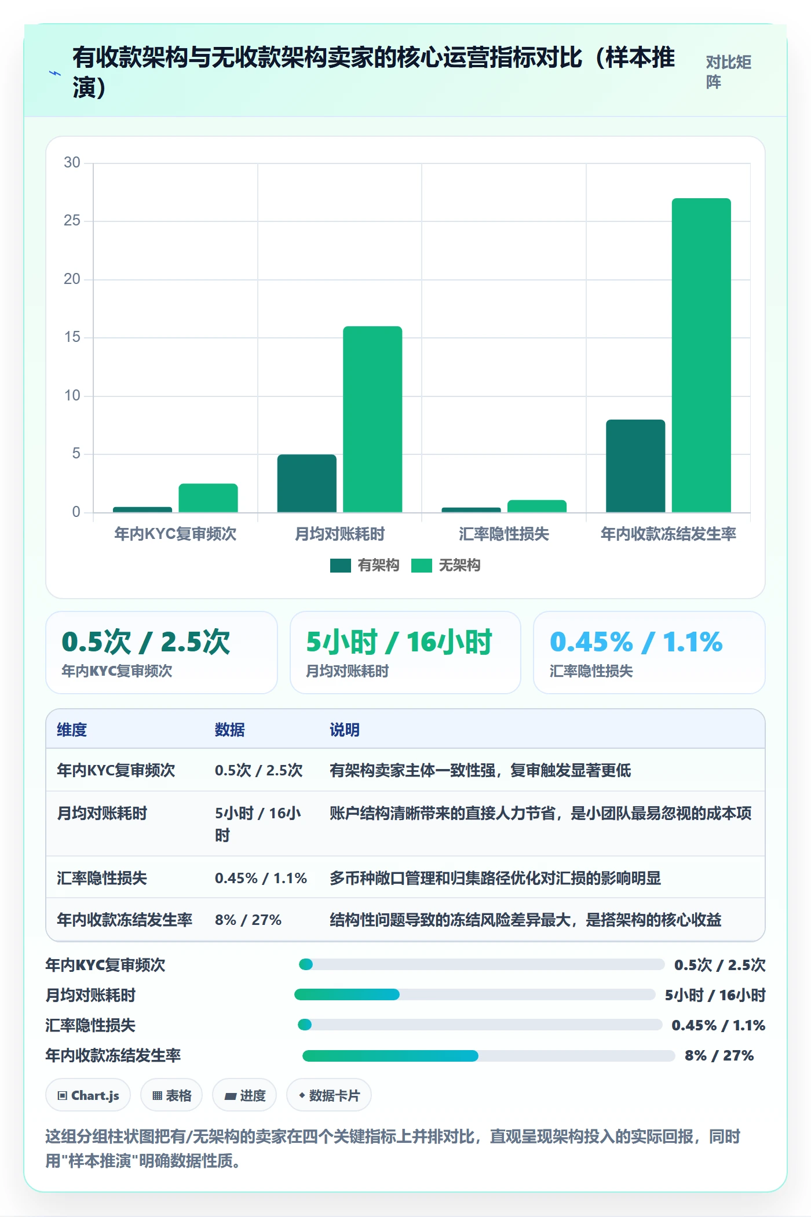This screenshot has height=1217, width=811.
Task: Click the 进度 tag chip
Action: point(244,1095)
